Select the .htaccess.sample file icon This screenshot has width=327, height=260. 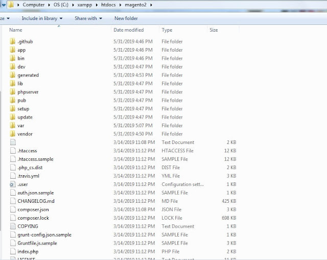[x=13, y=159]
